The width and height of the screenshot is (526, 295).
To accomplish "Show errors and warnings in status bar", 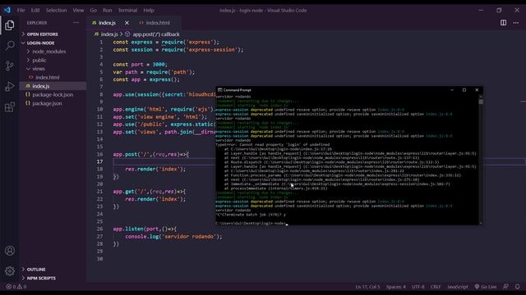I will pos(16,287).
